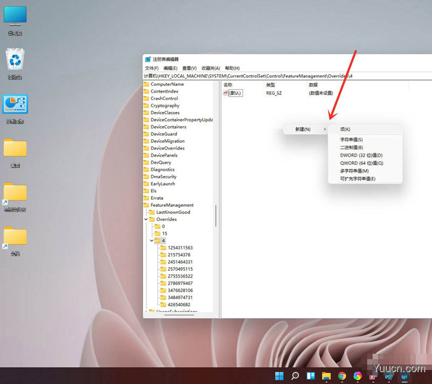Select key 0 under Overrides
The height and width of the screenshot is (384, 432).
(x=163, y=226)
